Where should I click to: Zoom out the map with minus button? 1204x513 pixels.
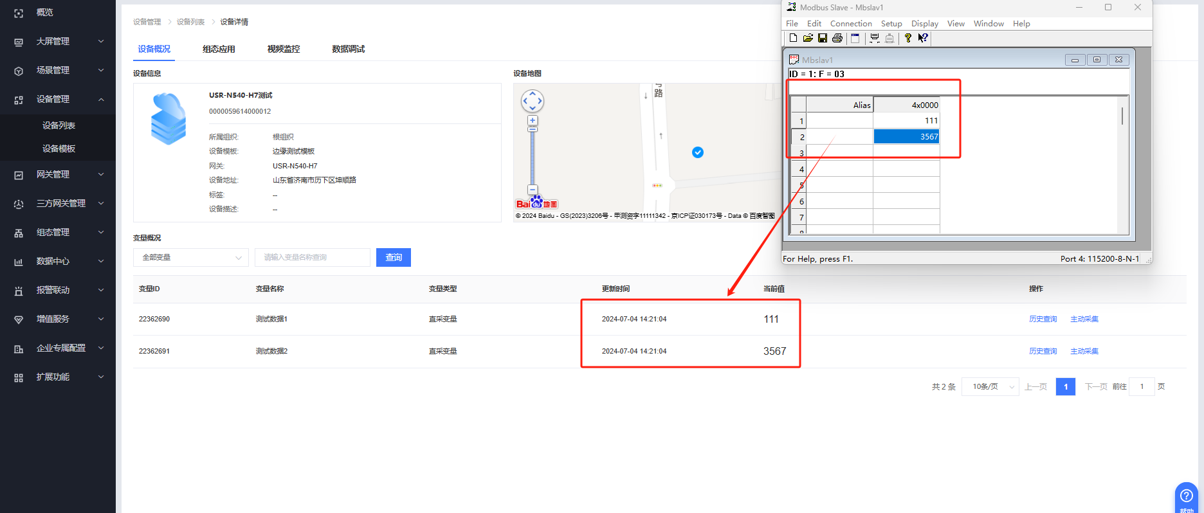coord(533,190)
